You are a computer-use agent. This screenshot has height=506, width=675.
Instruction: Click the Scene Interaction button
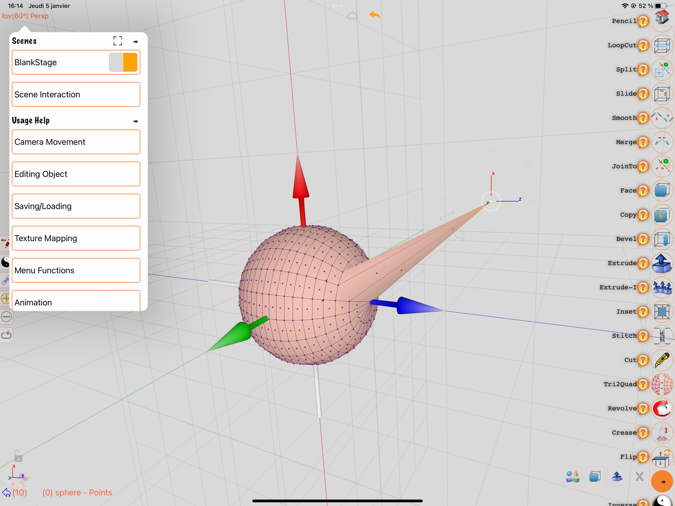[76, 94]
